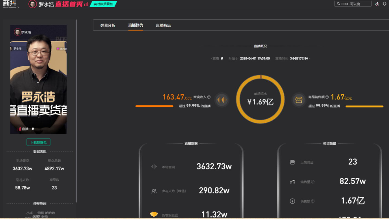Click the 新抖 logo
The width and height of the screenshot is (389, 219).
coord(11,4)
